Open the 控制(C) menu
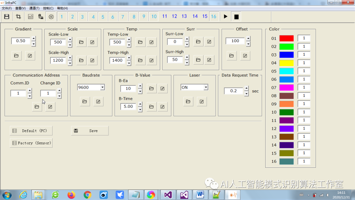355x200 pixels. point(48,8)
